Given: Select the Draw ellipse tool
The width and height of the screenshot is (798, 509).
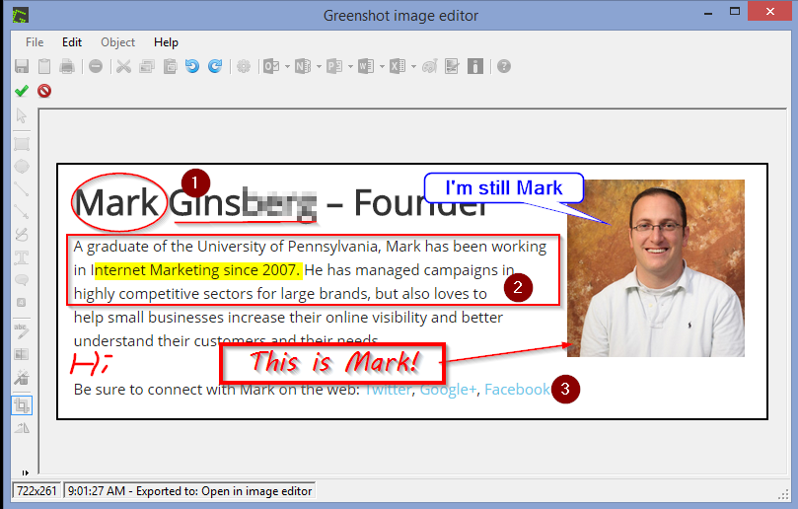Looking at the screenshot, I should pos(22,167).
